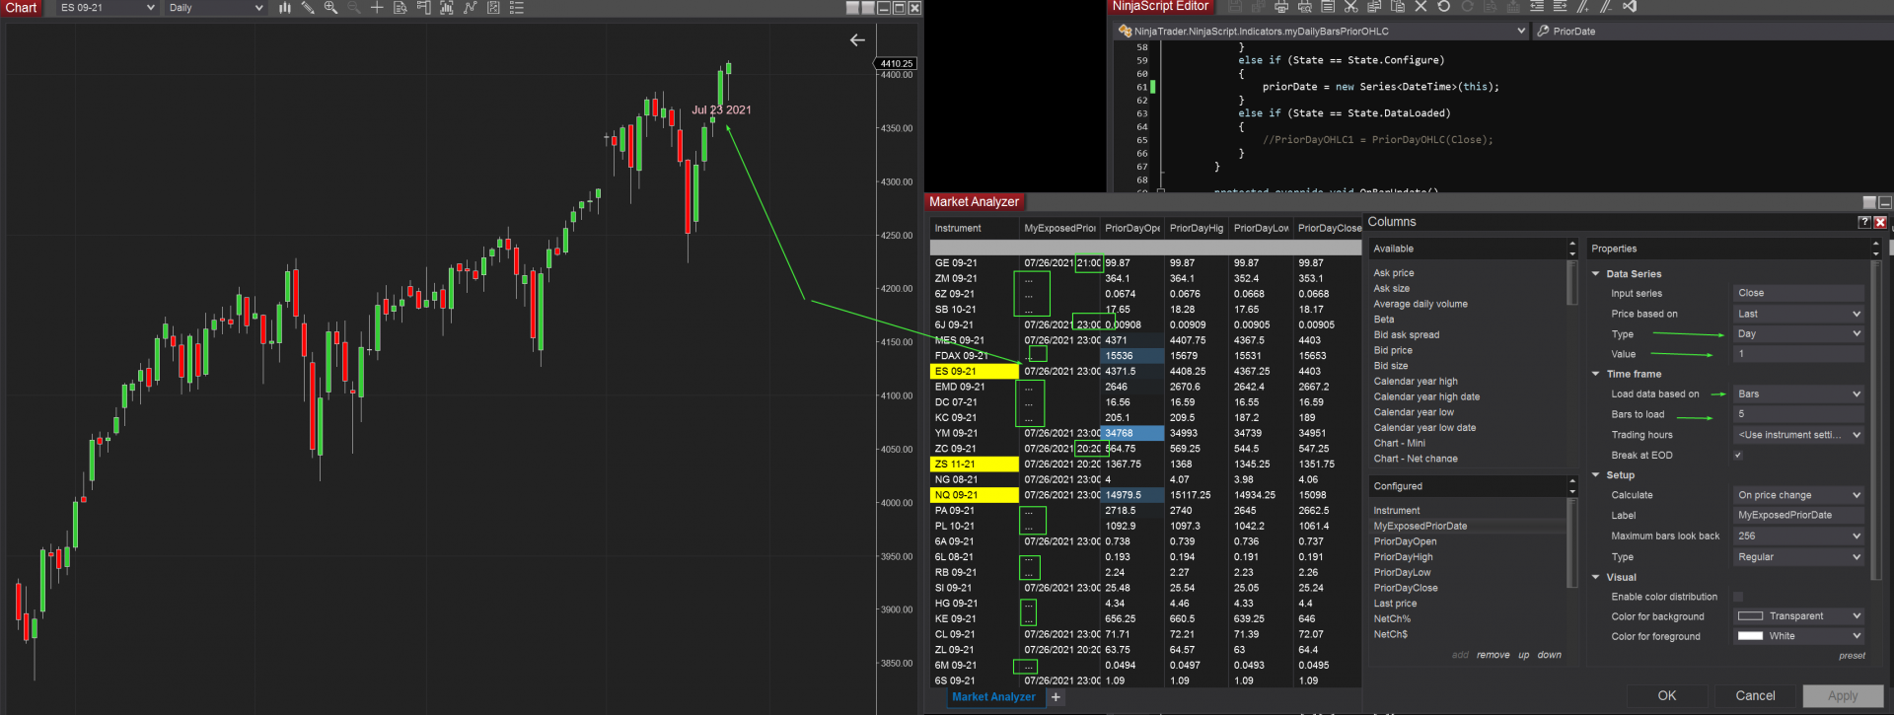1894x715 pixels.
Task: Open Maximum bars look back dropdown
Action: [1799, 536]
